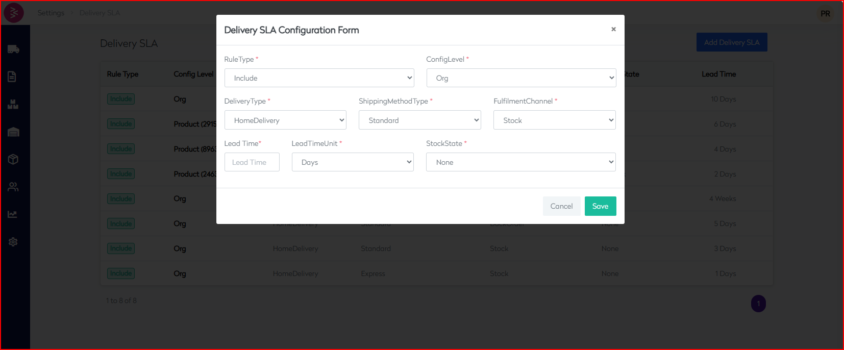Click the Settings breadcrumb link
The height and width of the screenshot is (350, 844).
(51, 13)
